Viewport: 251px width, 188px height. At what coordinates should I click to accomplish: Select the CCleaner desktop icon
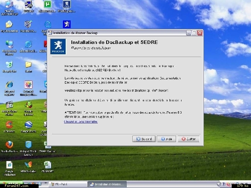[x=9, y=125]
